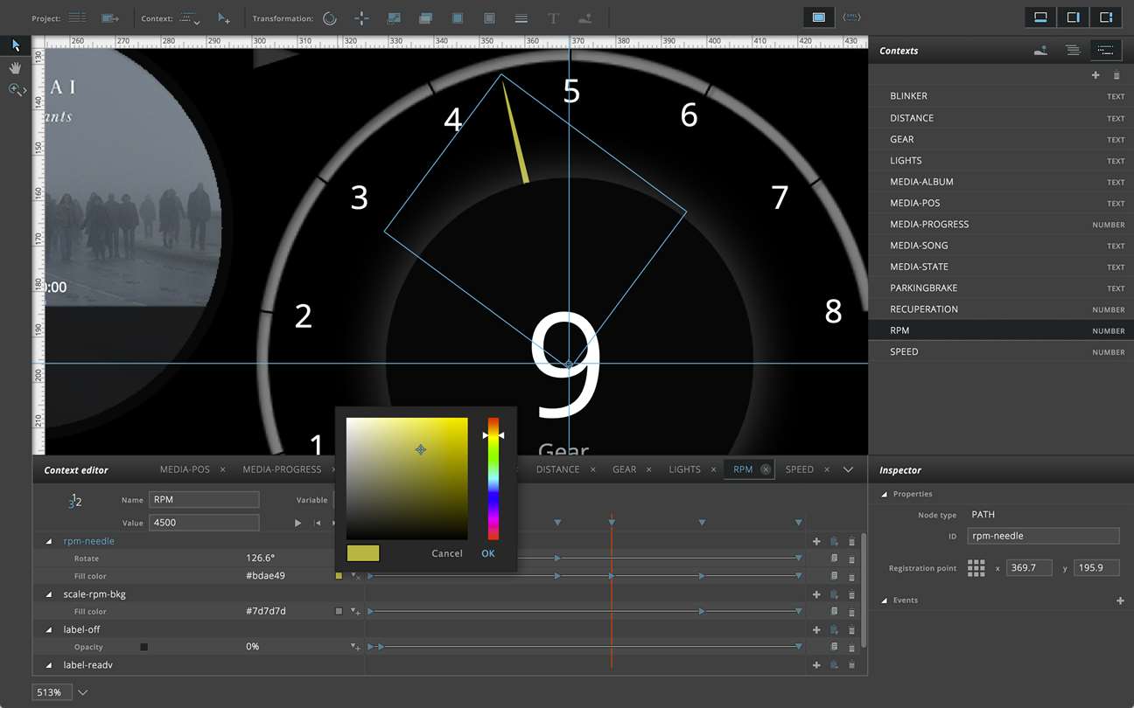Delete context using trash icon in Contexts panel
Screen dimensions: 1134x708
[1116, 75]
